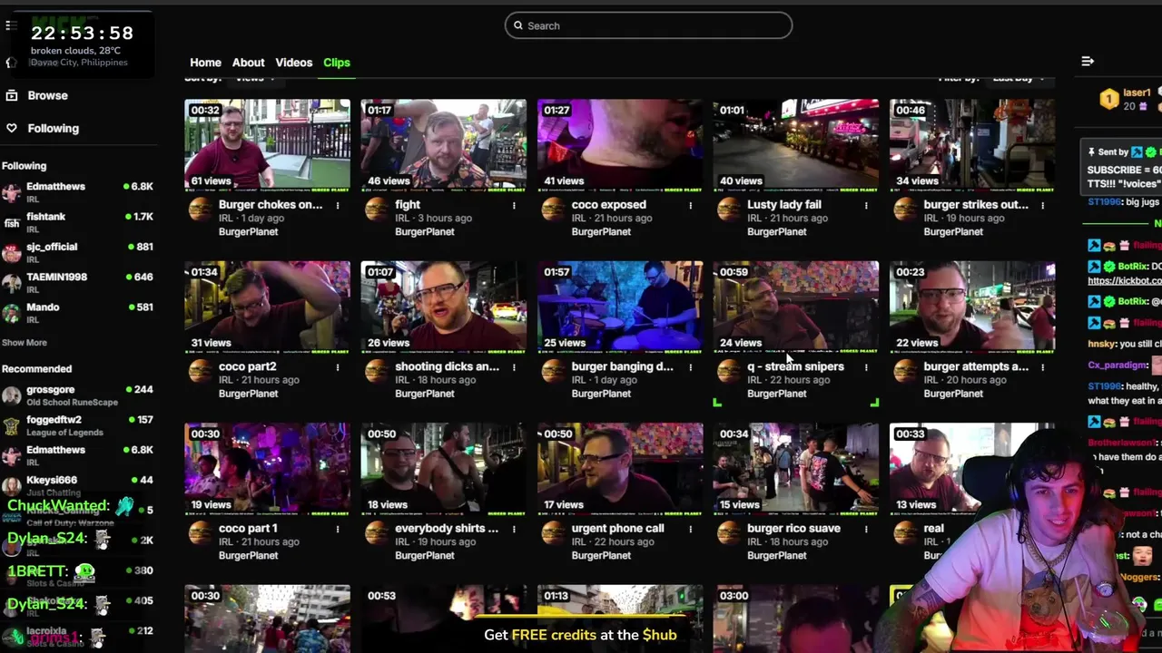Play 'coco part2' clip thumbnail
Viewport: 1162px width, 653px height.
[267, 307]
